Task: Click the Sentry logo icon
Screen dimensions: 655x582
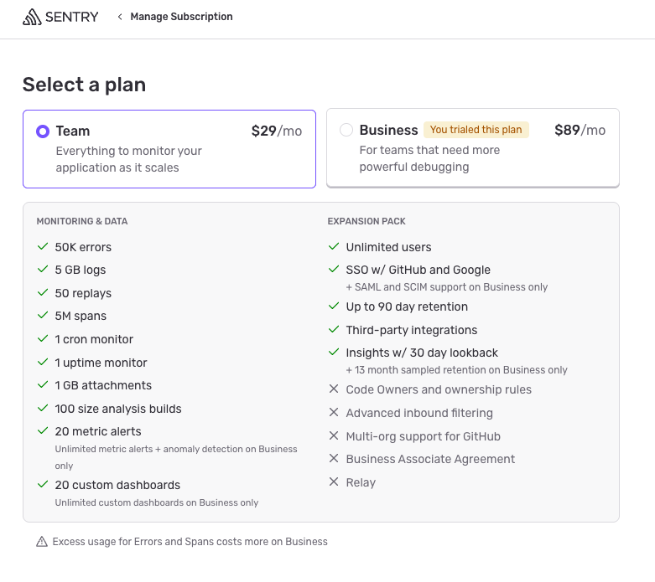Action: pos(32,17)
